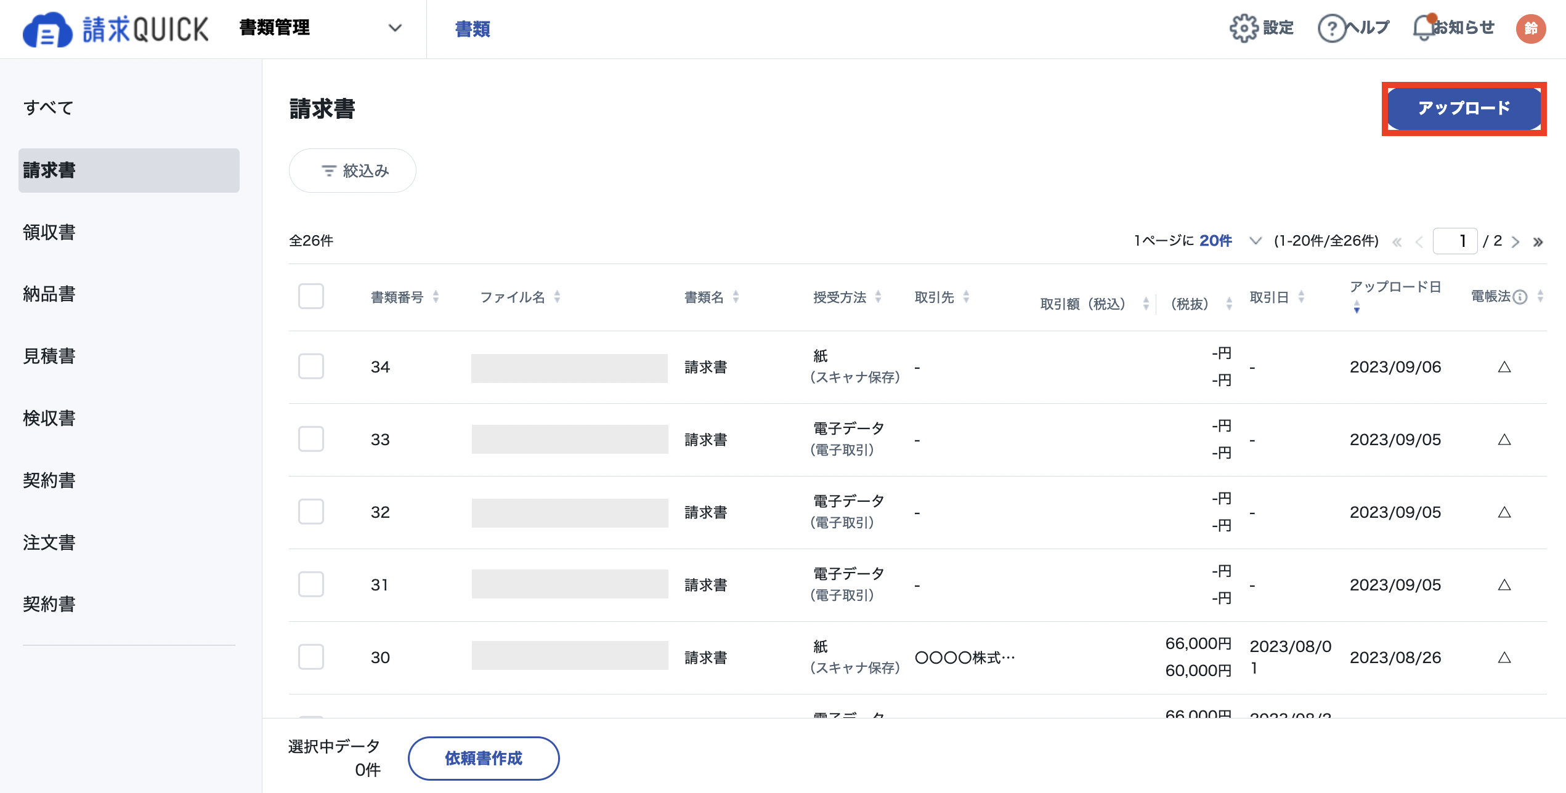Open the ヘルプ question mark icon

coord(1332,28)
